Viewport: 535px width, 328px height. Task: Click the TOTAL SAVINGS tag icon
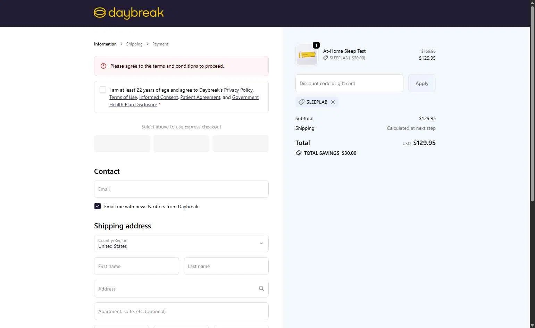tap(299, 153)
